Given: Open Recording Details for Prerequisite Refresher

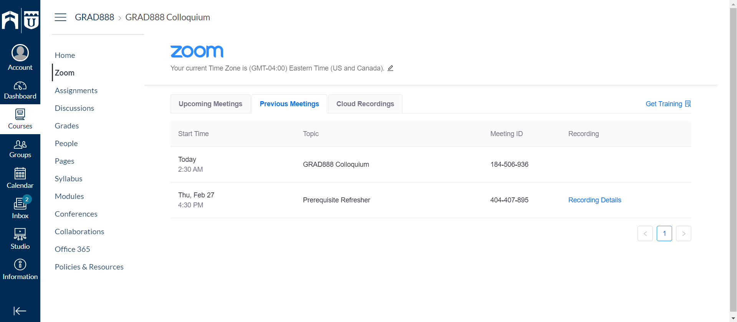Looking at the screenshot, I should (595, 200).
